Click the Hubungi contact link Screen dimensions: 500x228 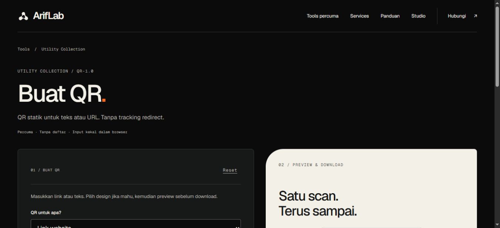(x=457, y=16)
